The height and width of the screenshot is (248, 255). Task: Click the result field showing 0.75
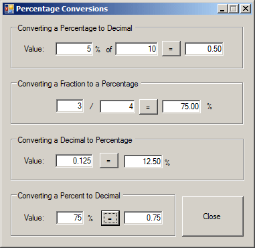point(143,218)
